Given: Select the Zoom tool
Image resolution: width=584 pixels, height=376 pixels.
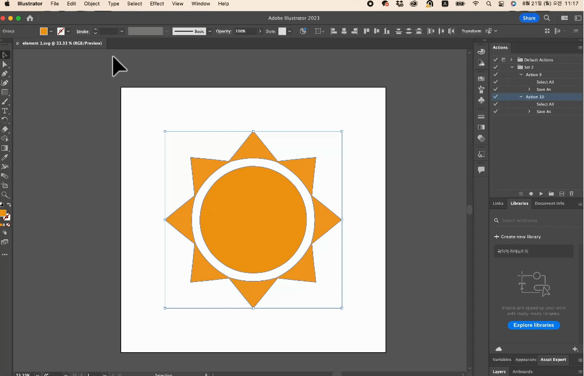Looking at the screenshot, I should pyautogui.click(x=5, y=194).
